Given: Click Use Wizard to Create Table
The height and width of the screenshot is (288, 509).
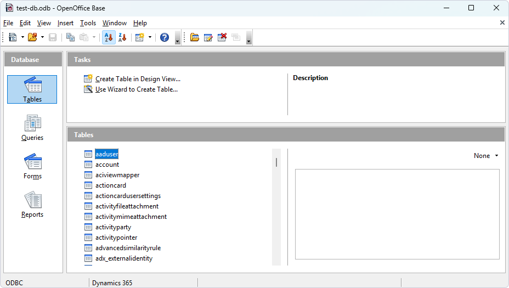Looking at the screenshot, I should (x=137, y=89).
